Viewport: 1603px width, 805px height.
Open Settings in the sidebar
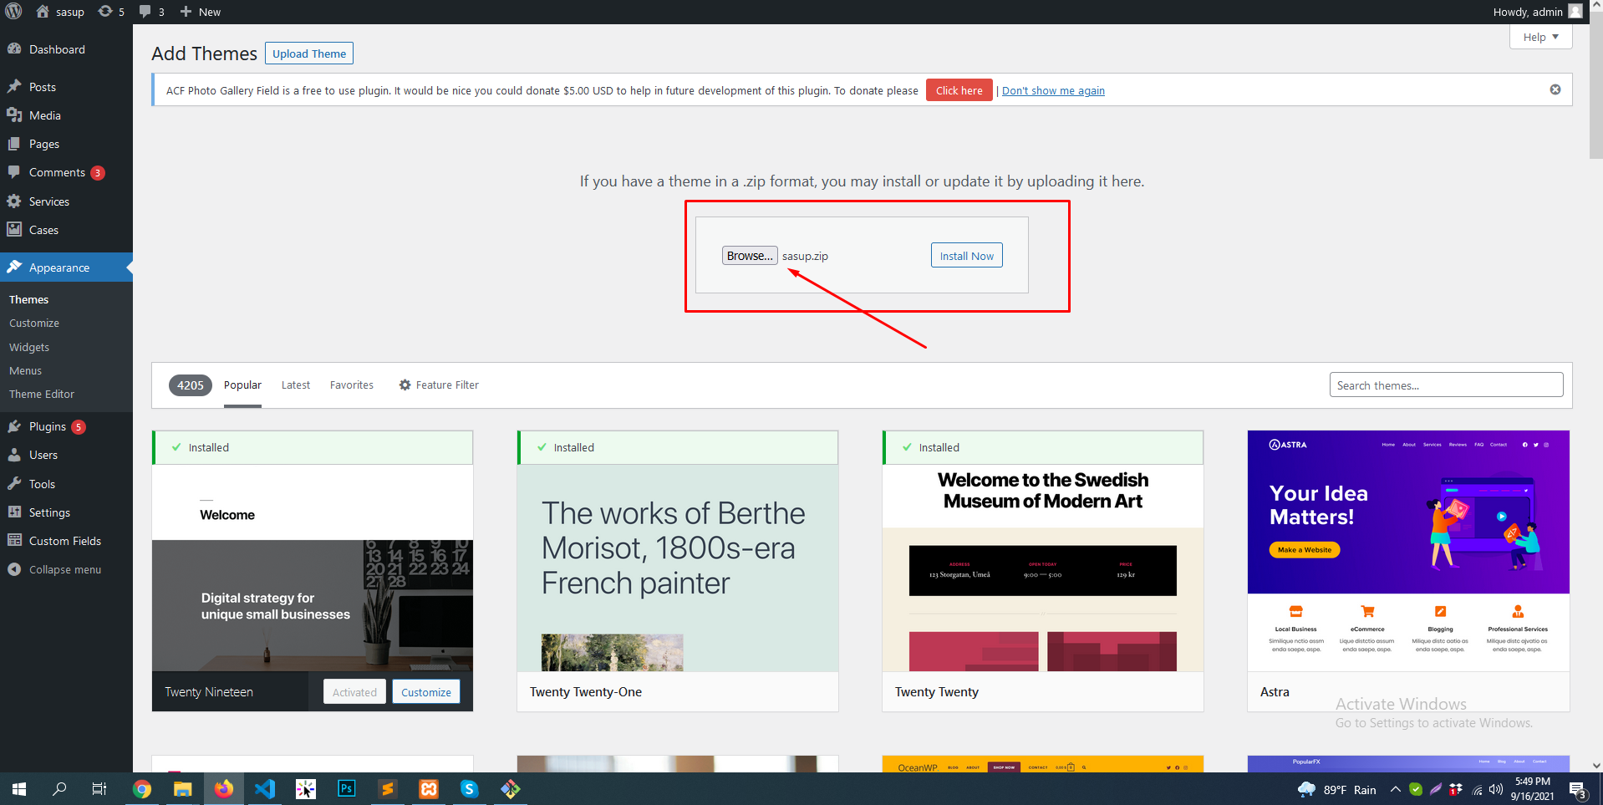[x=49, y=512]
